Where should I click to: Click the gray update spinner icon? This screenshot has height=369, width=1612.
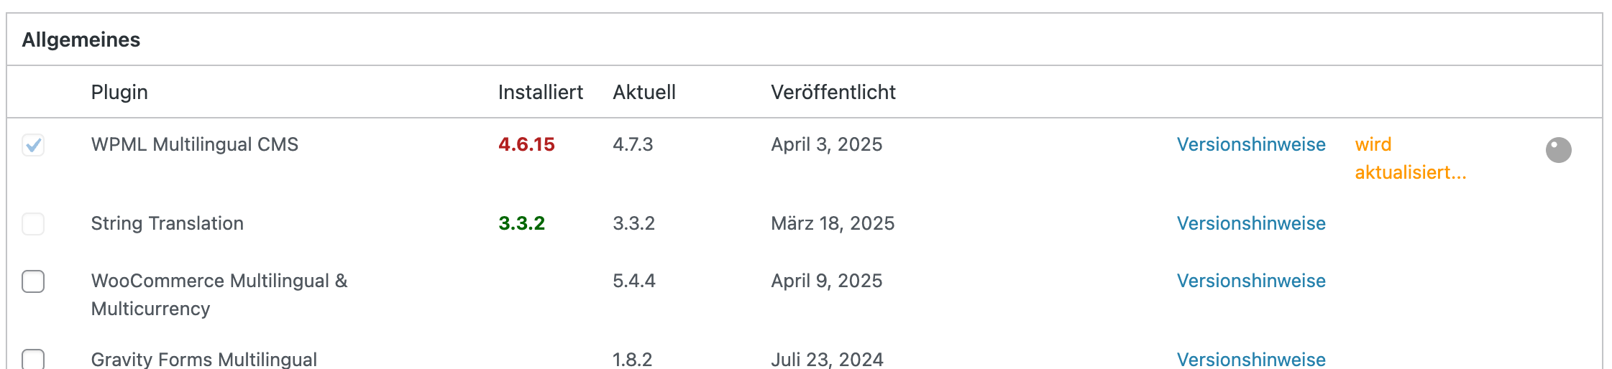1558,150
